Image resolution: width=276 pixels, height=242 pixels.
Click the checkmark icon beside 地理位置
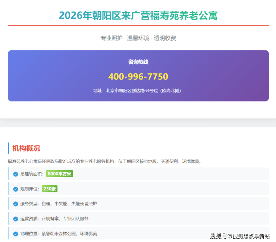click(16, 234)
